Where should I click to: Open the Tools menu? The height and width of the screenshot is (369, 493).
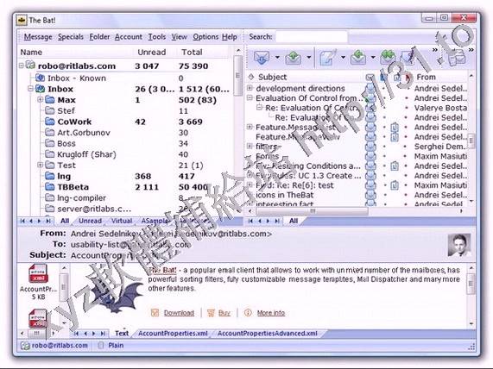[x=157, y=37]
